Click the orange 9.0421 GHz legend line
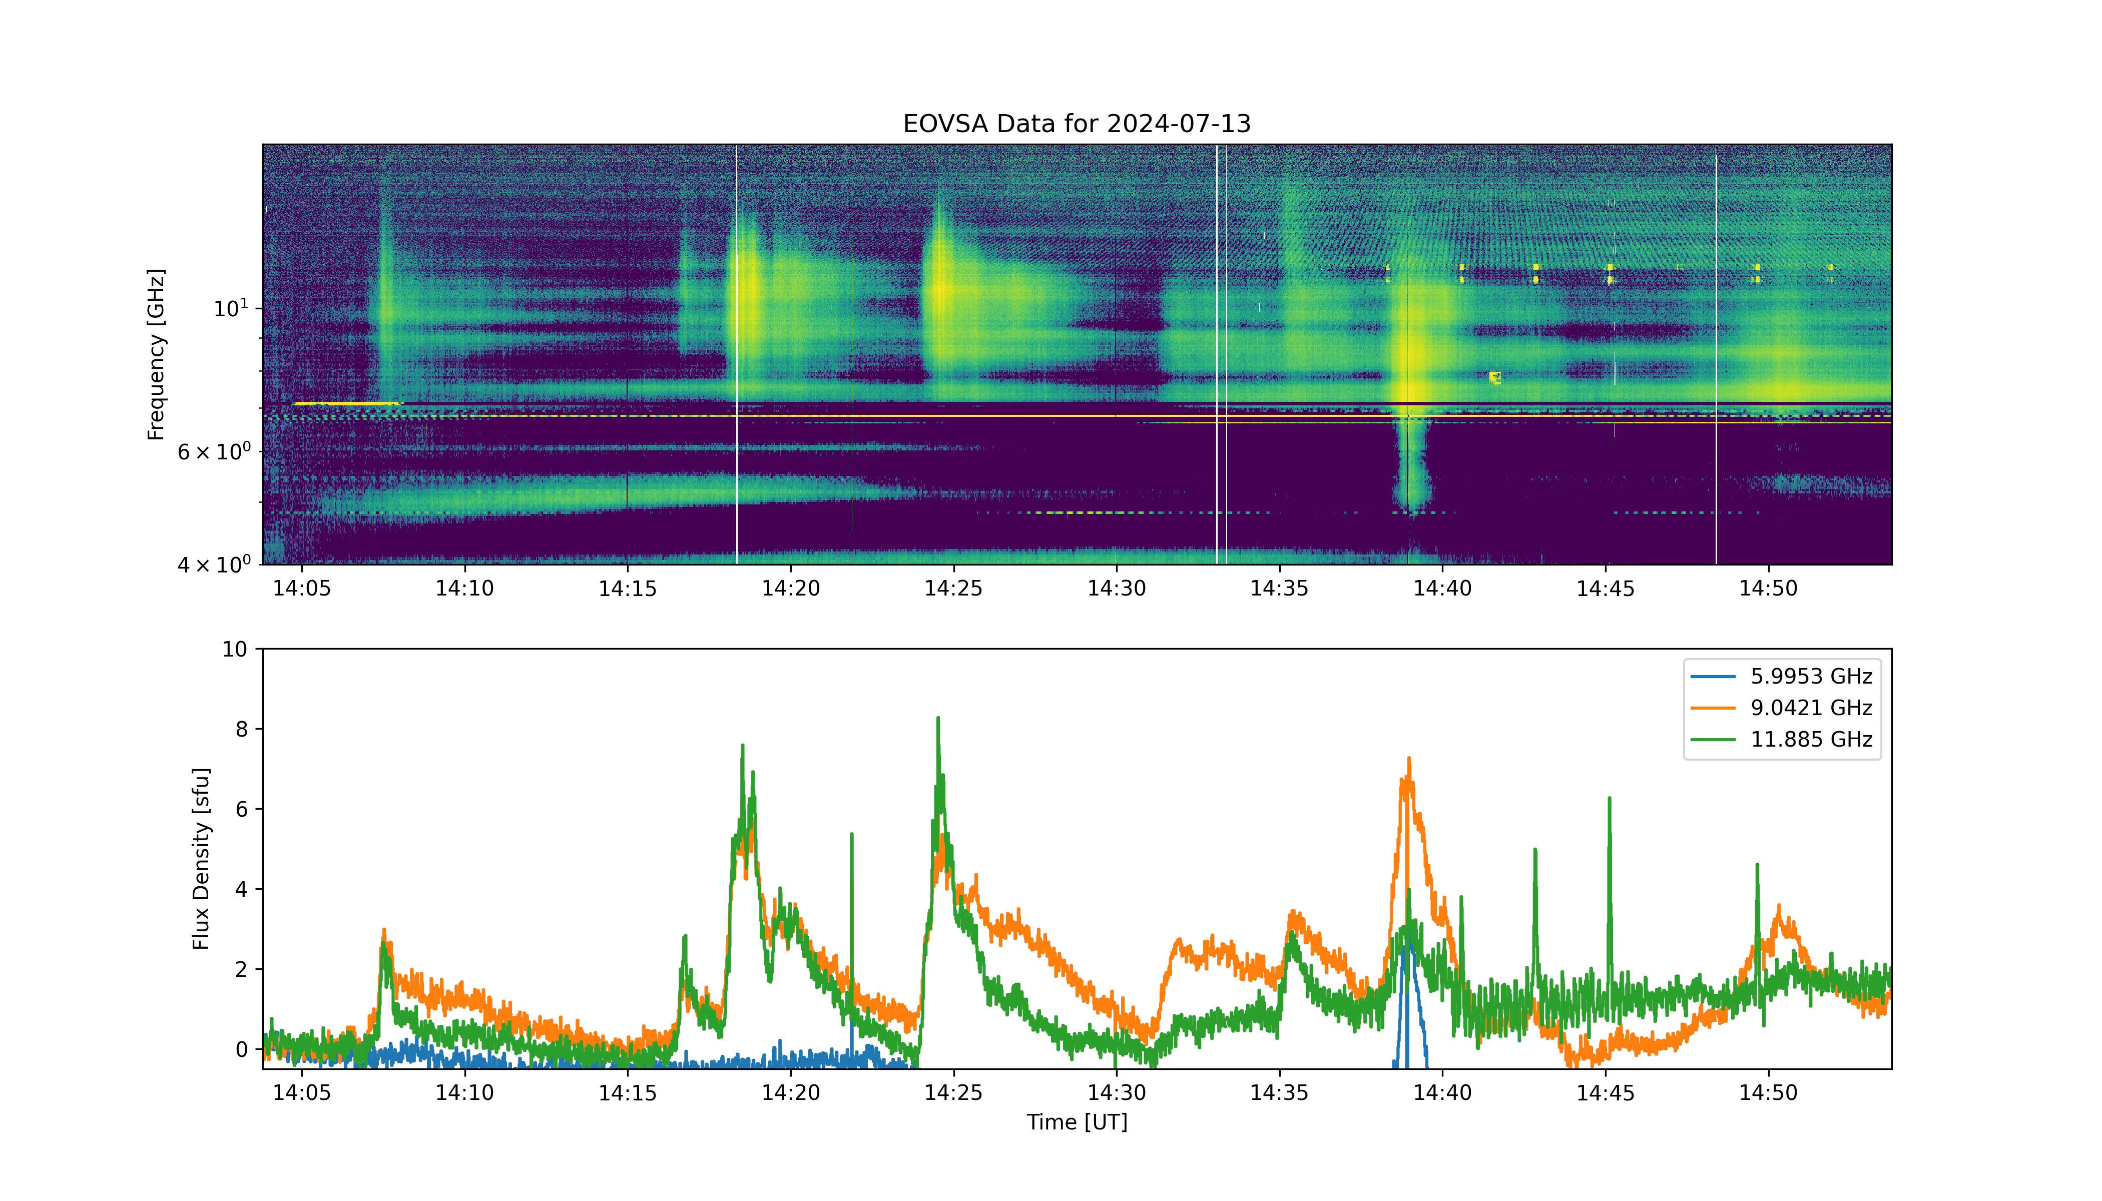Screen dimensions: 2102x1201 tap(1714, 708)
